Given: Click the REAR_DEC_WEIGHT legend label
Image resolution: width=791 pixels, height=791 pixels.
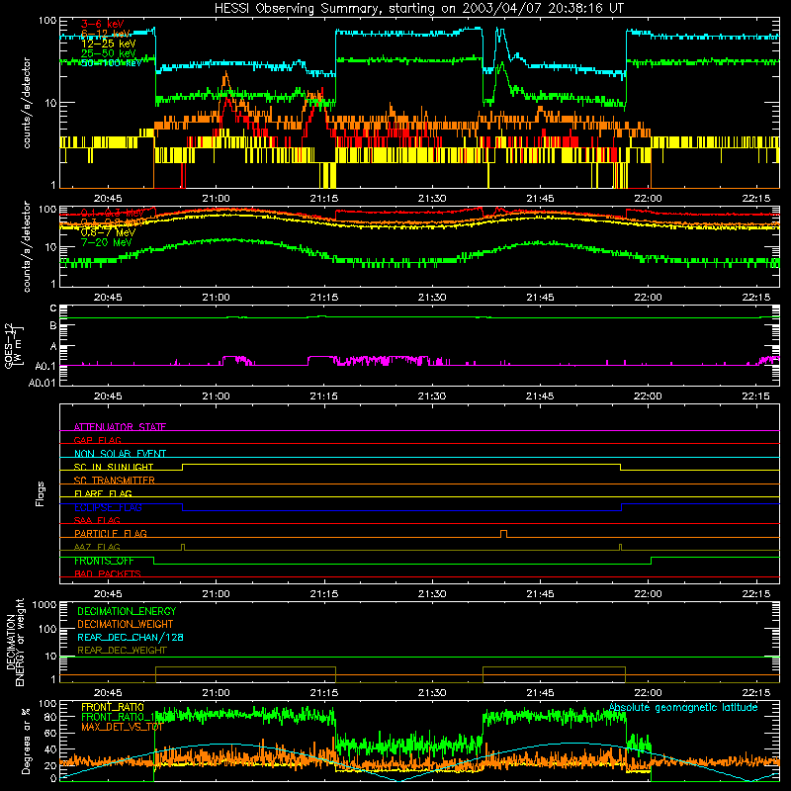Looking at the screenshot, I should coord(122,651).
